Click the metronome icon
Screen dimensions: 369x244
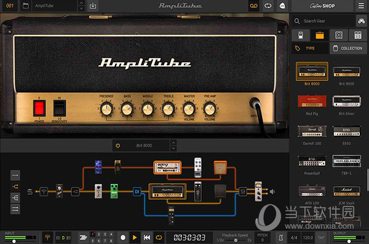pos(281,238)
